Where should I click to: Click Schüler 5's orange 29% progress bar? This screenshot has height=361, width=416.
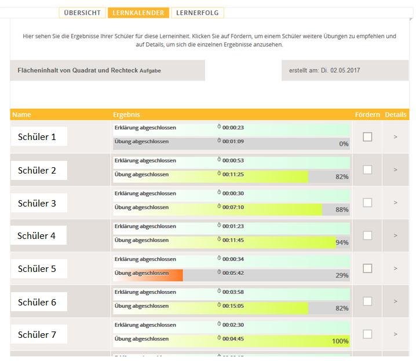(148, 275)
